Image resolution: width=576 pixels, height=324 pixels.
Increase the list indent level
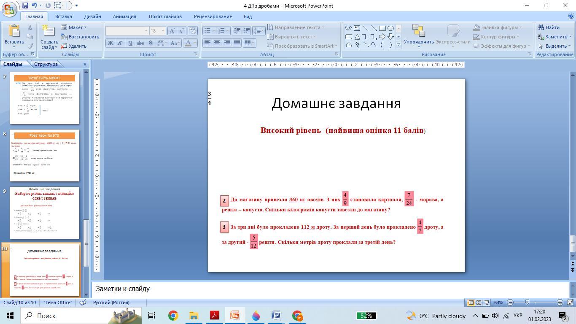(x=246, y=31)
